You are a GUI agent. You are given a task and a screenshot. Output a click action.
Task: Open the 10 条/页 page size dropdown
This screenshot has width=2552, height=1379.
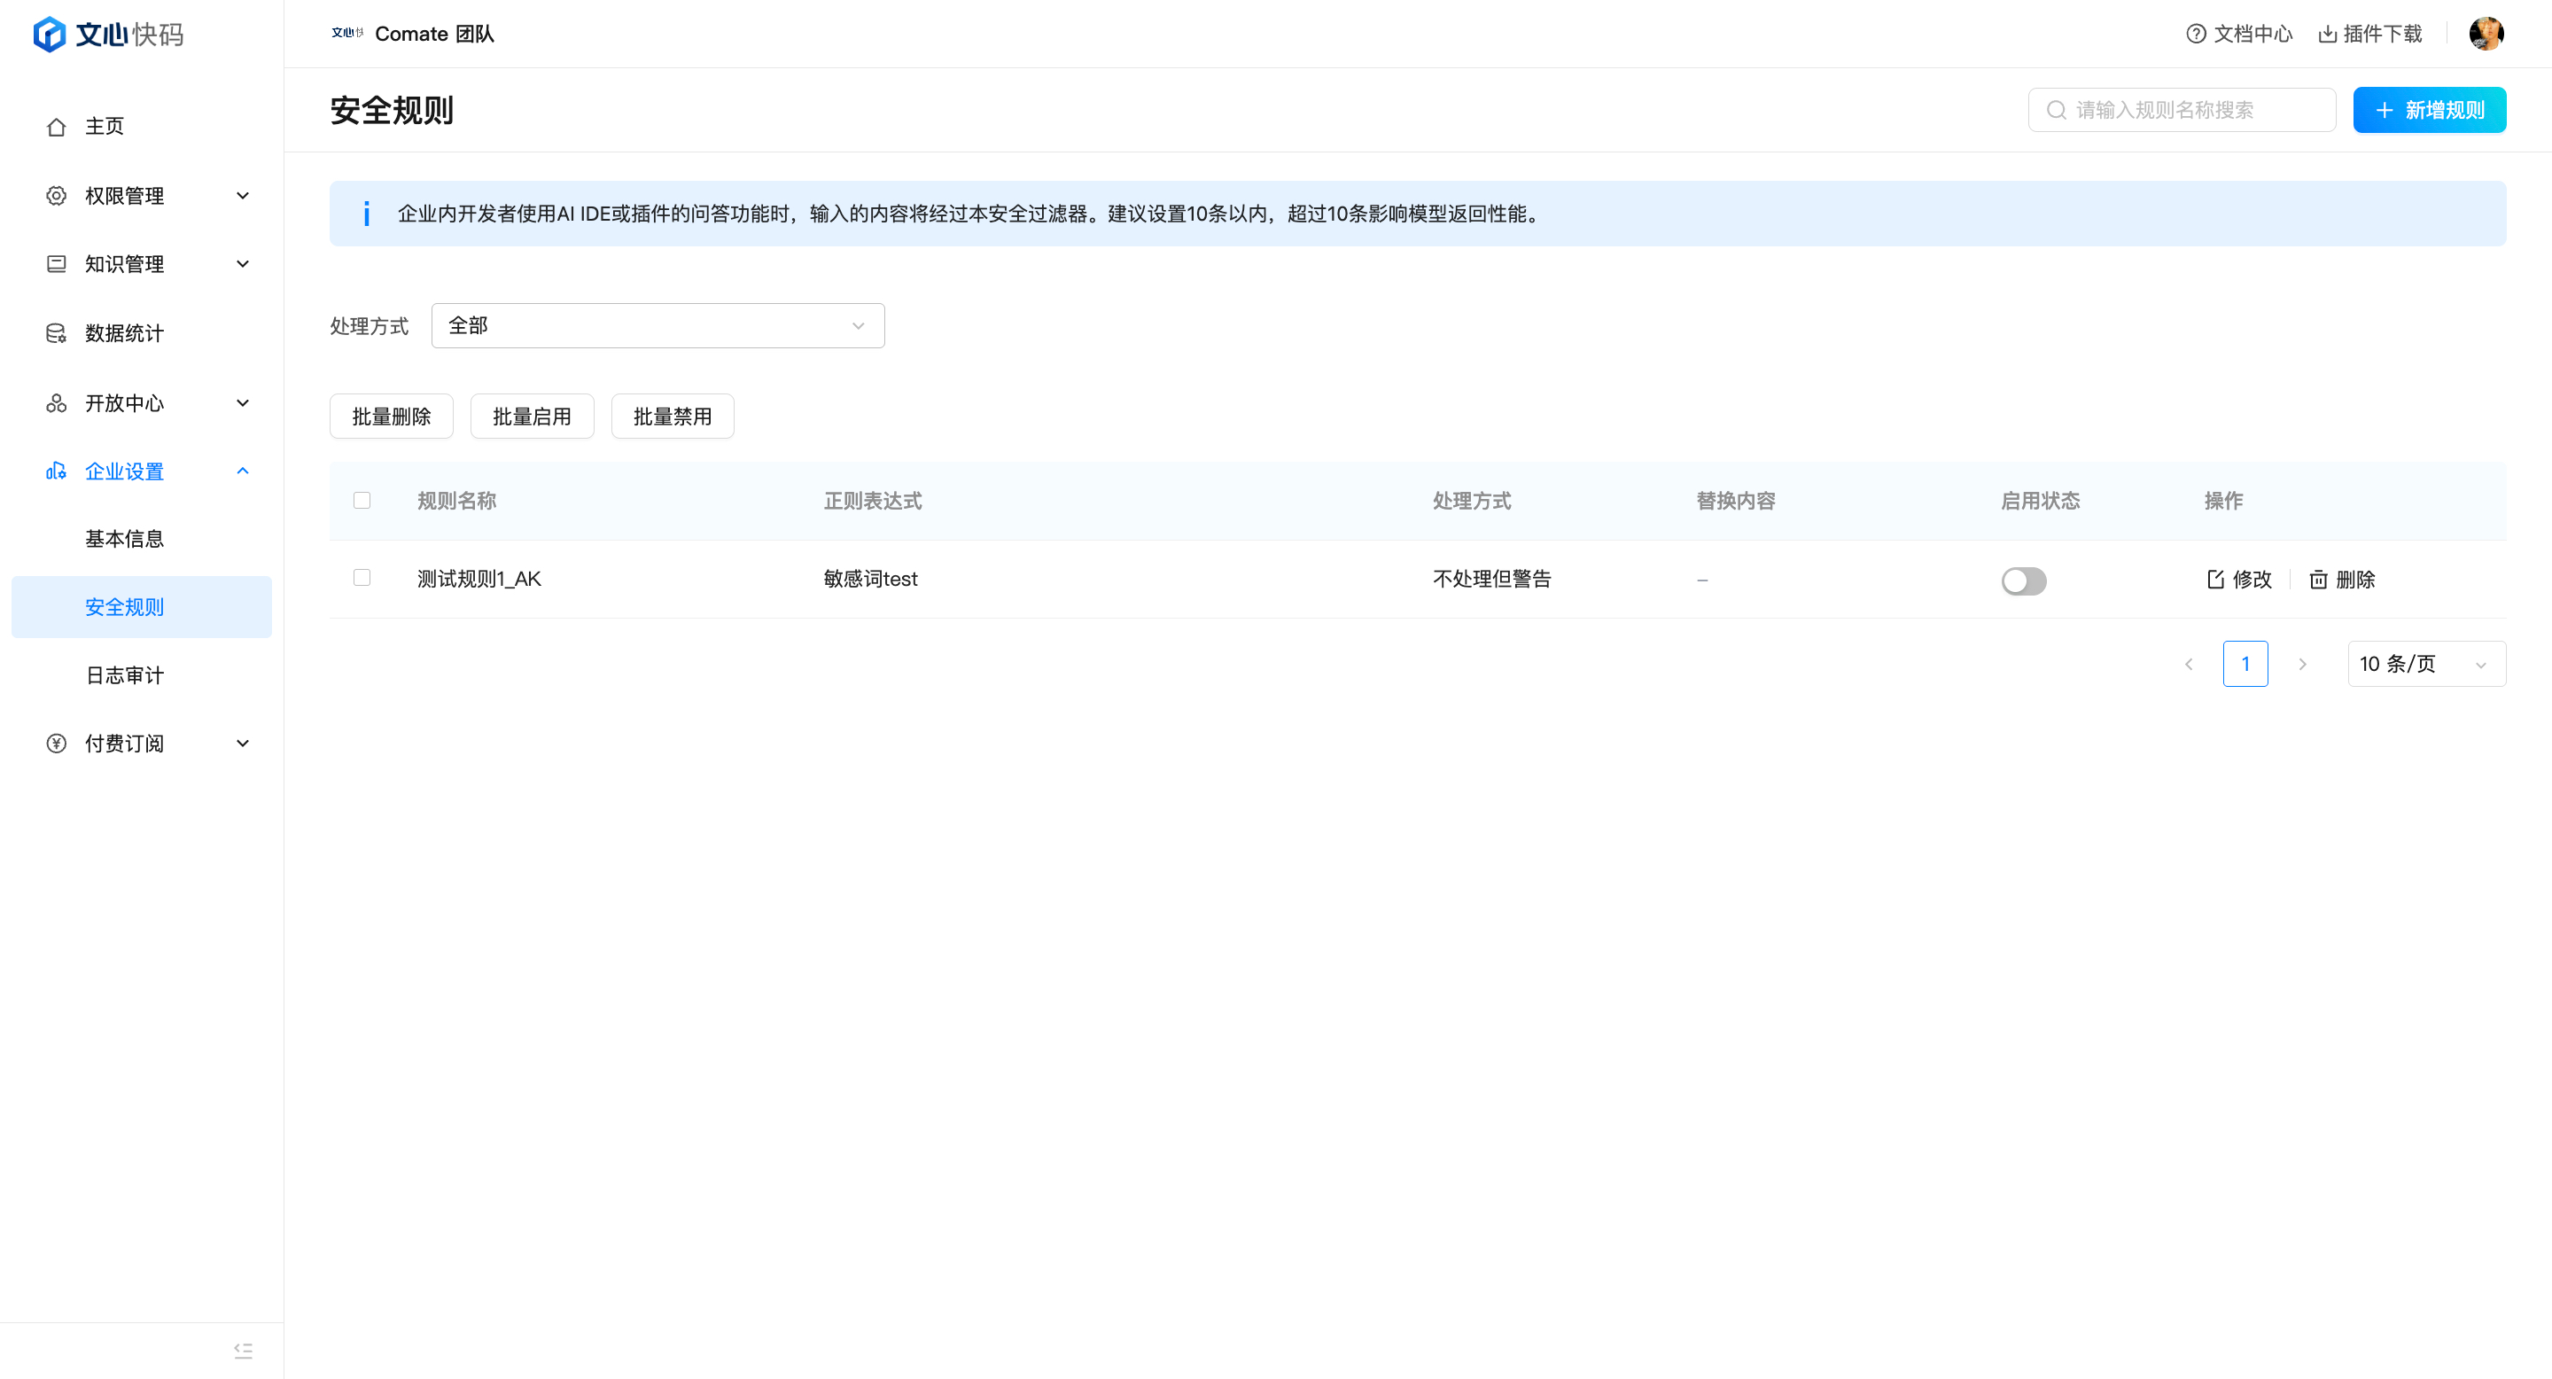point(2425,664)
